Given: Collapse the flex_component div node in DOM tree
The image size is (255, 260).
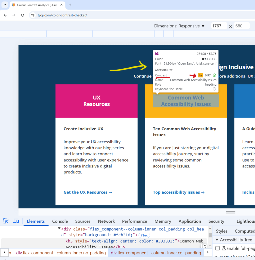Looking at the screenshot, I should point(59,229).
